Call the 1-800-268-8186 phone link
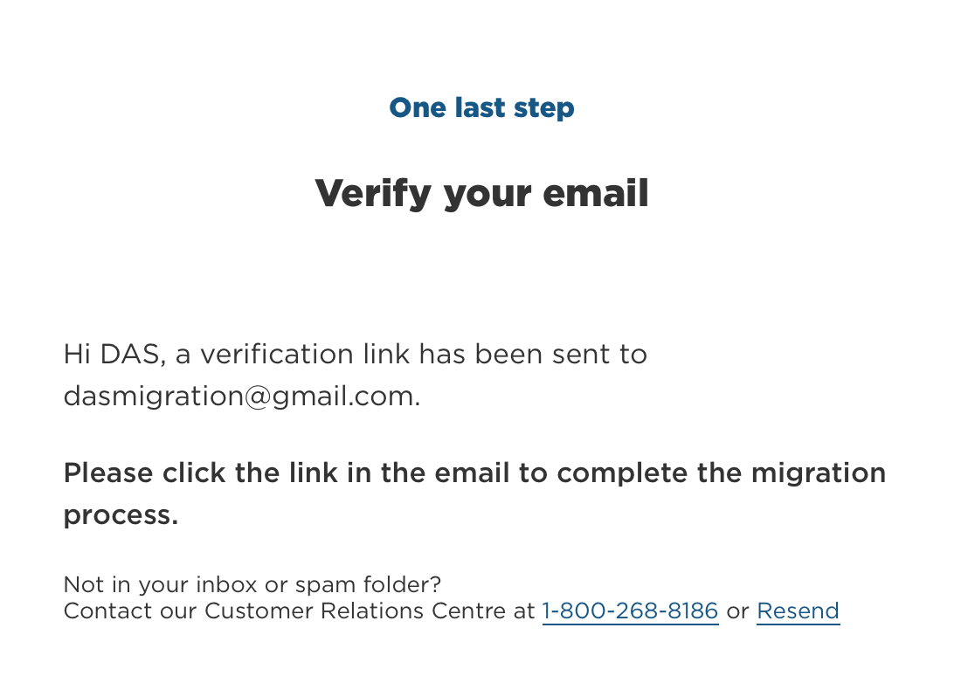961x683 pixels. [630, 611]
